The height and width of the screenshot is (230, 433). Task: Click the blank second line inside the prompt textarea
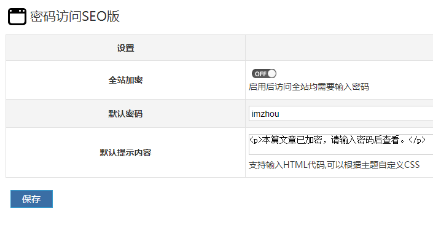[341, 150]
